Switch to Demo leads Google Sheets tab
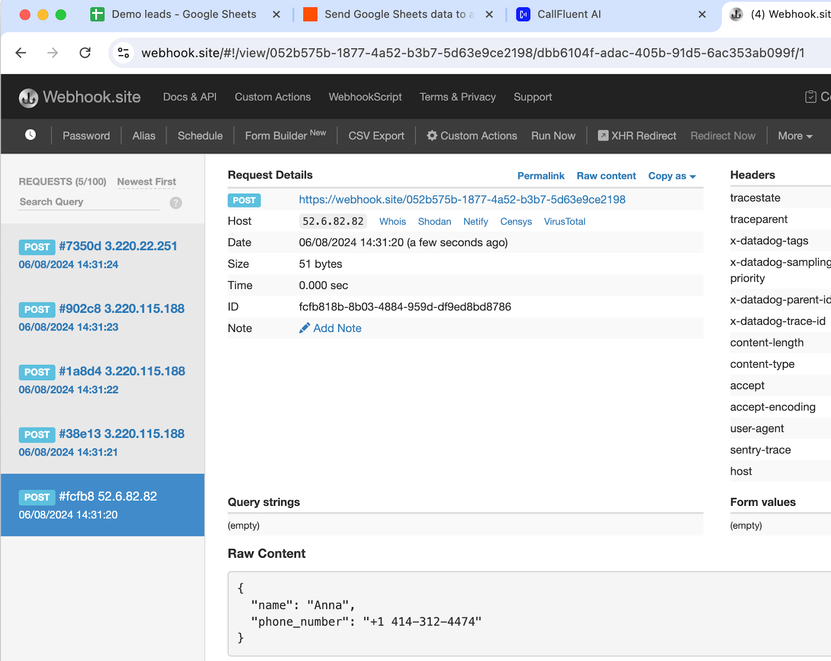Image resolution: width=831 pixels, height=661 pixels. click(x=184, y=15)
